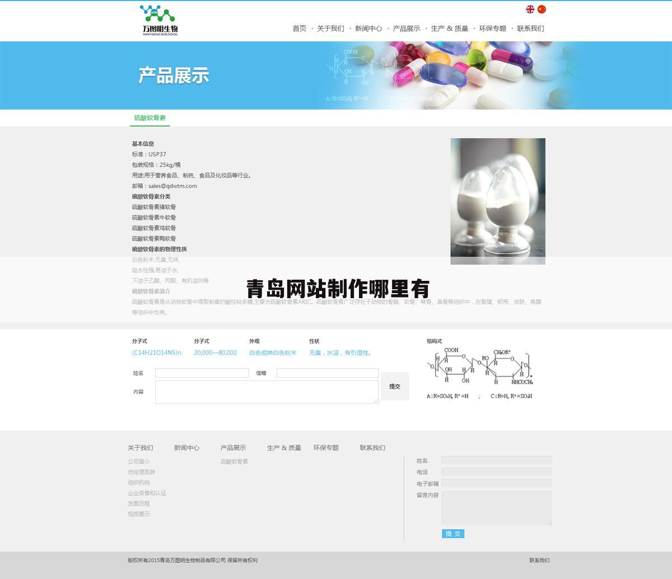The width and height of the screenshot is (672, 579).
Task: Open the 发展历程 footer link
Action: [x=139, y=503]
